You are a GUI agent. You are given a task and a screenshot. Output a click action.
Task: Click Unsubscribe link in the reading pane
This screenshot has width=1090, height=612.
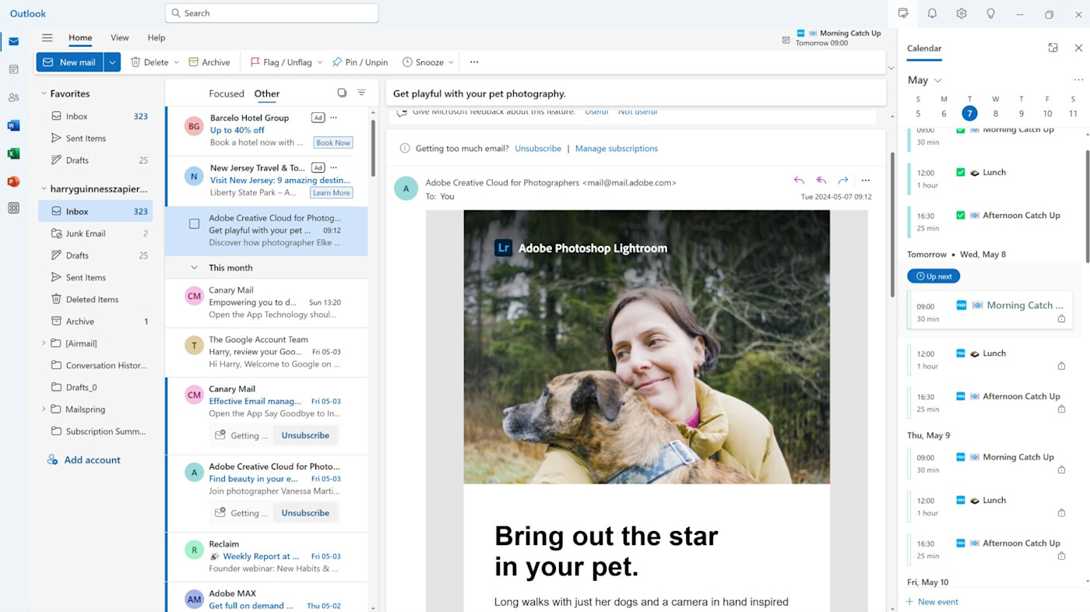(x=538, y=148)
